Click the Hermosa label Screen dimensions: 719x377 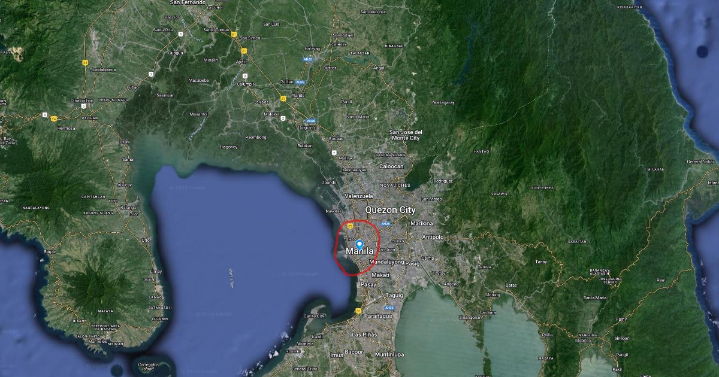[x=67, y=128]
